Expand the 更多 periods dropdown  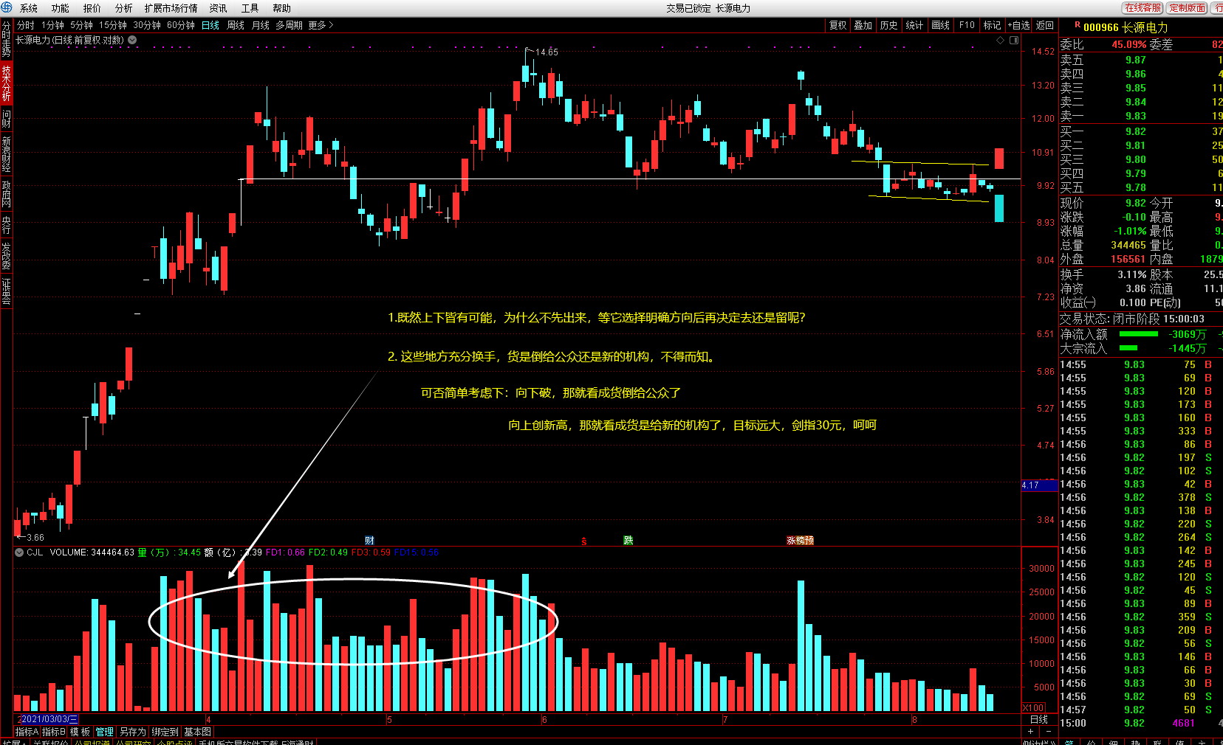tap(321, 25)
